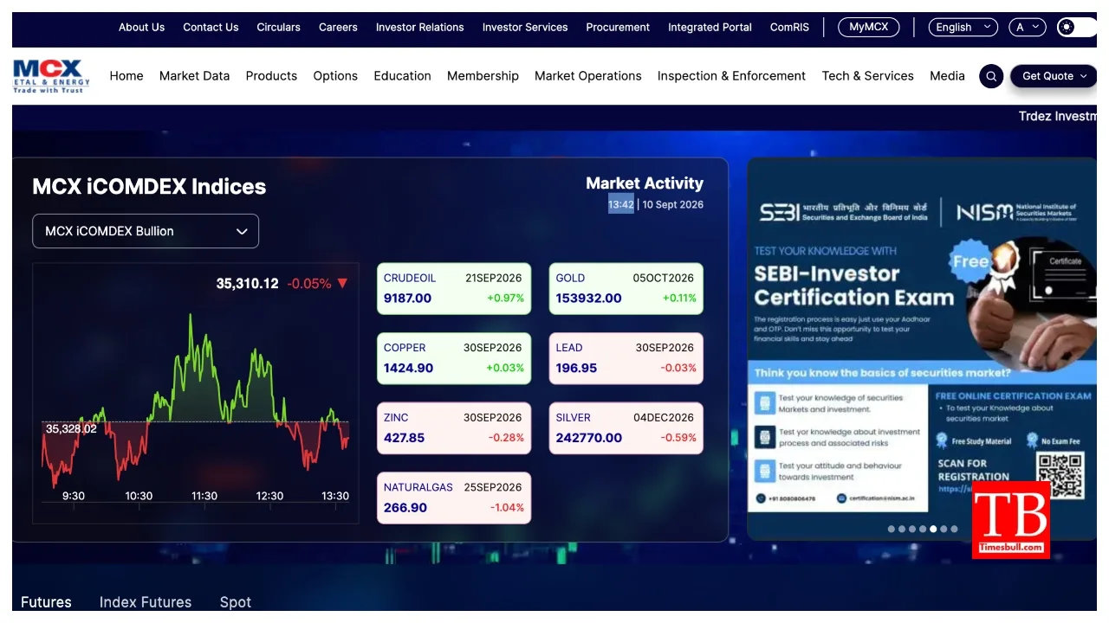
Task: Select Home in the main navigation
Action: tap(126, 76)
